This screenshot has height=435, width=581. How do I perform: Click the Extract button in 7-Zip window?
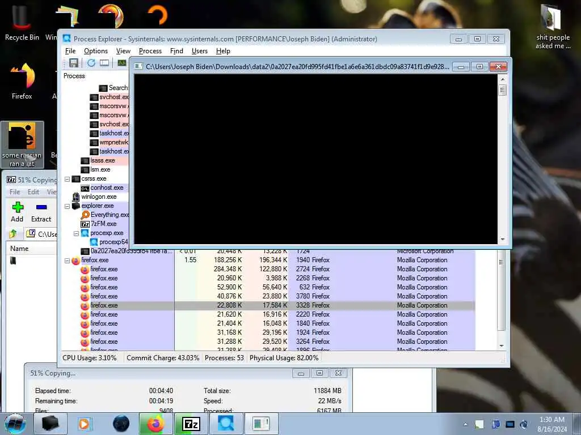coord(41,212)
